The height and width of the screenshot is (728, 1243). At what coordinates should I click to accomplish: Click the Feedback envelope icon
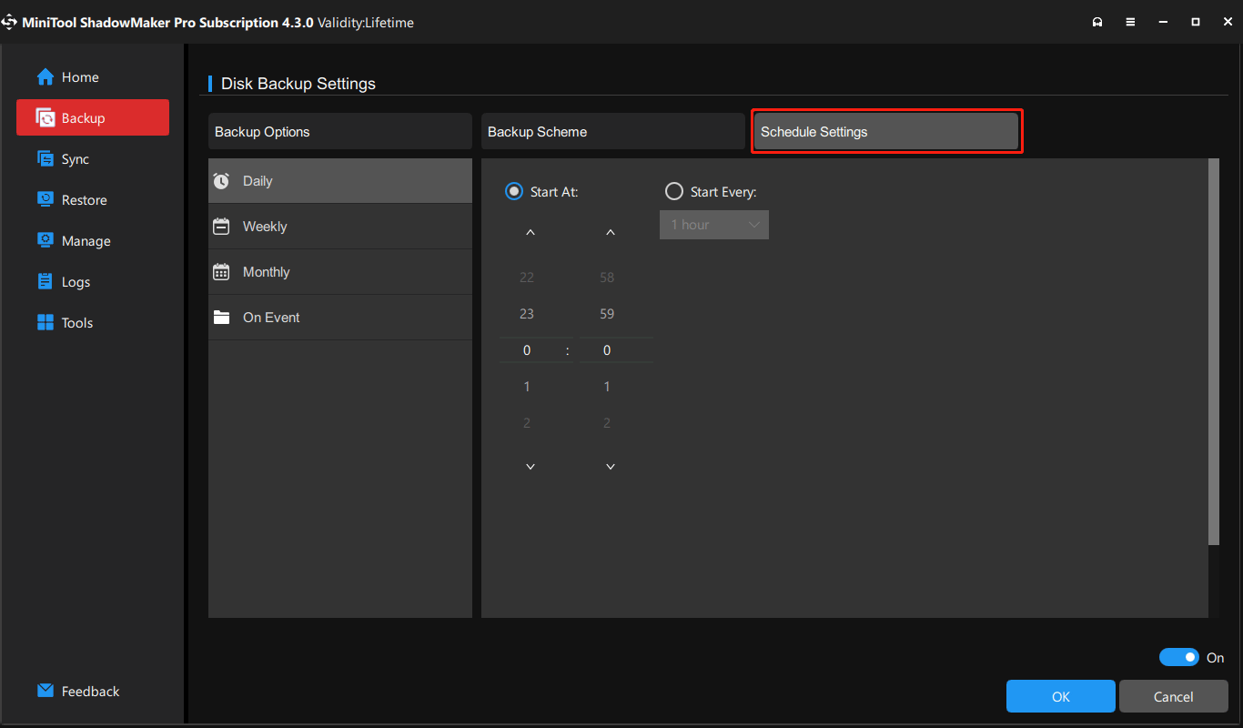point(45,691)
